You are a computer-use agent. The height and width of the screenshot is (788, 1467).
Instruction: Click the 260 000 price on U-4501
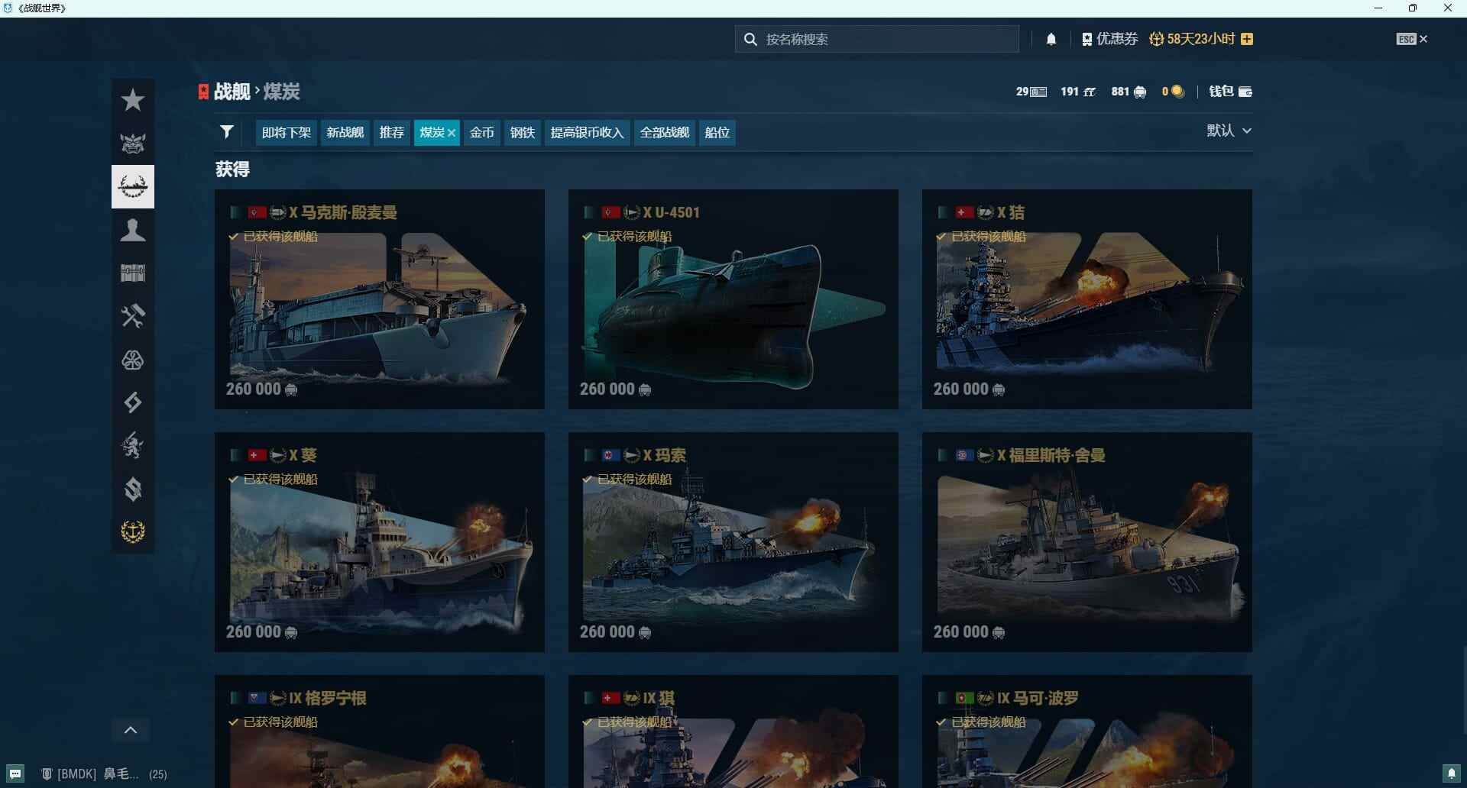(x=615, y=389)
